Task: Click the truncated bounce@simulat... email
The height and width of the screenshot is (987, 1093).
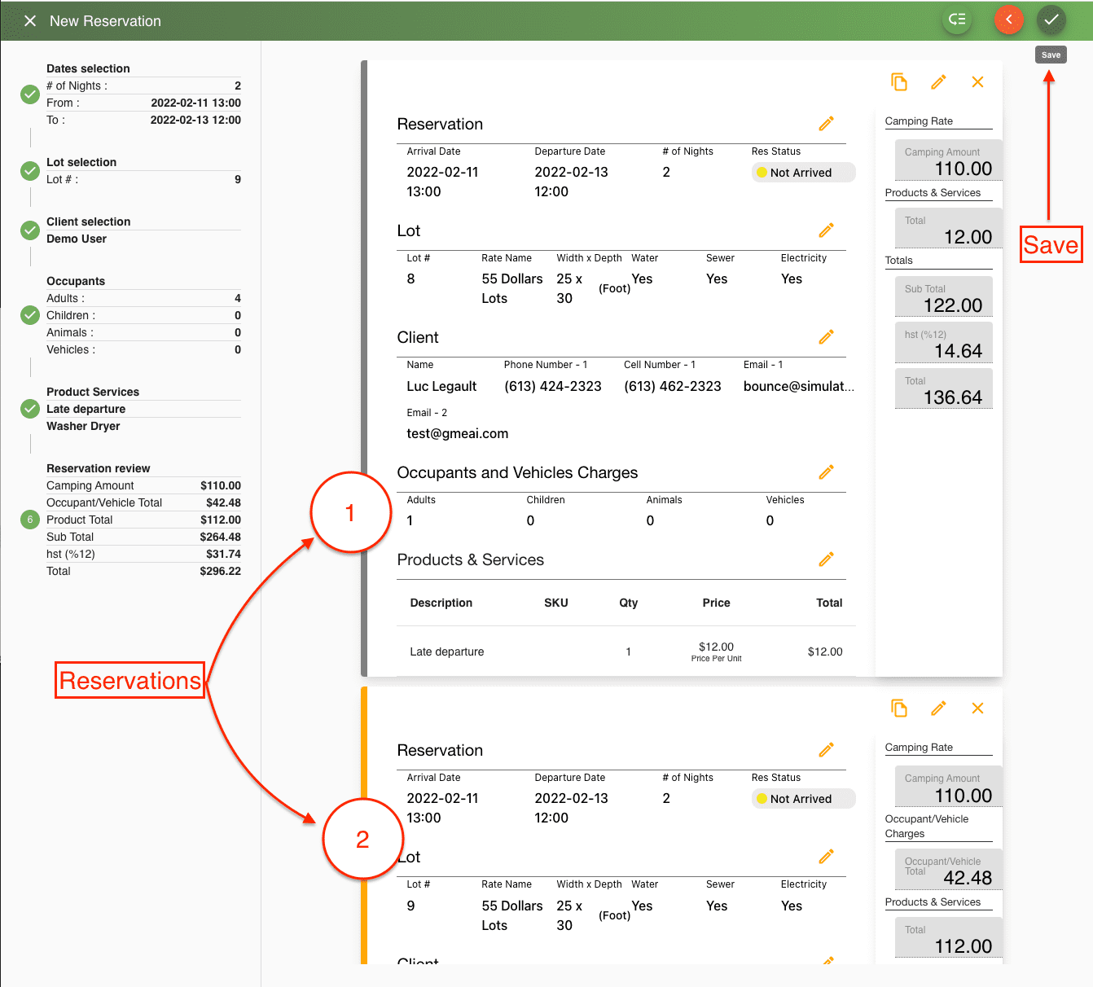Action: [x=798, y=386]
